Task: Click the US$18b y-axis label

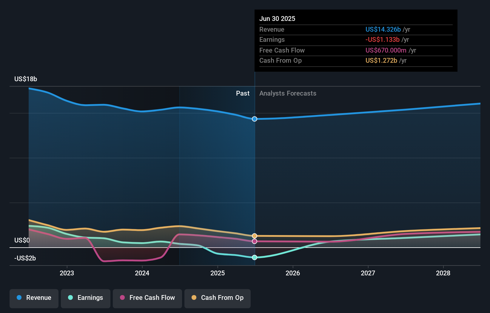Action: (26, 79)
